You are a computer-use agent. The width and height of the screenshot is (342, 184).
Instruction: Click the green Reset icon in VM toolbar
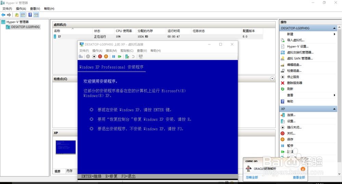tap(119, 56)
